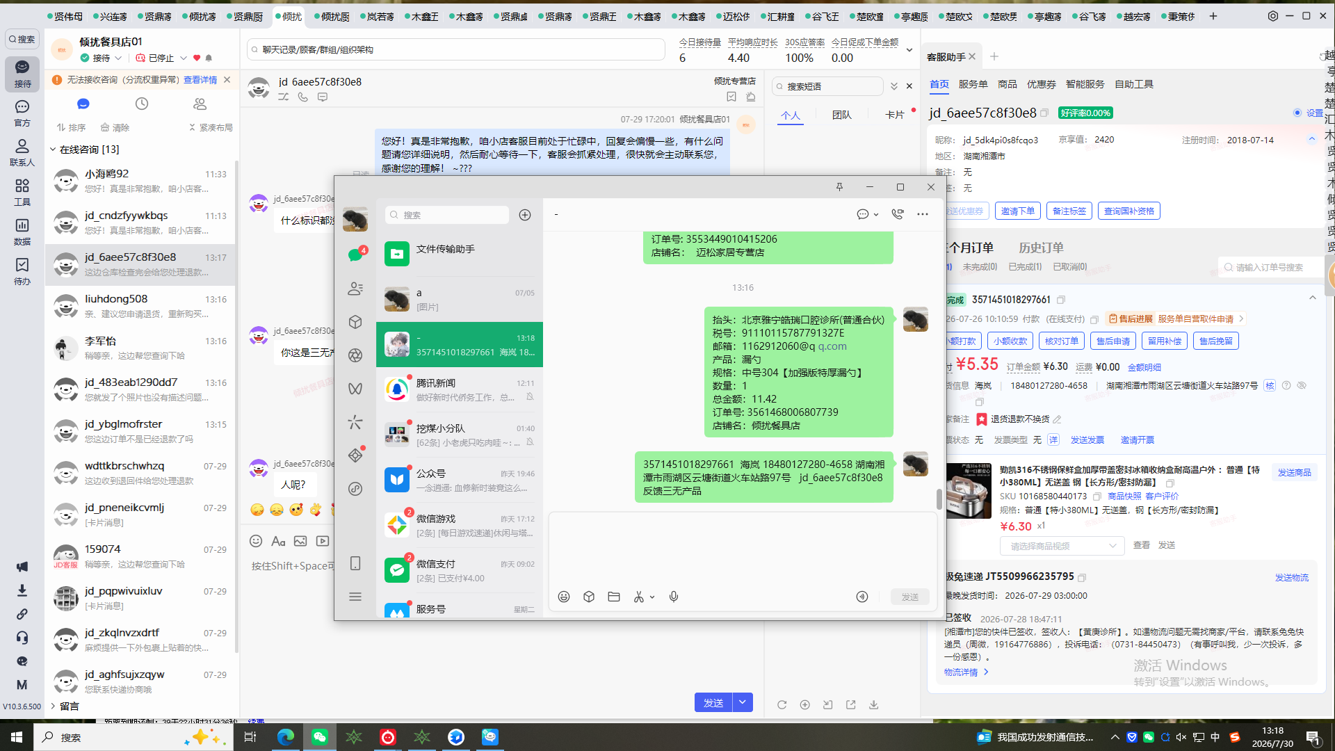
Task: Click transfer conversation icon under jd_6aee57c8f30e8 header
Action: tap(284, 97)
